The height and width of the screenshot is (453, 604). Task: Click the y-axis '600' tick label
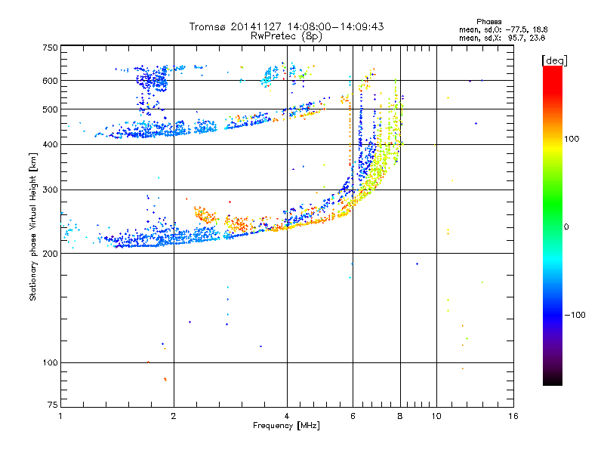point(51,81)
